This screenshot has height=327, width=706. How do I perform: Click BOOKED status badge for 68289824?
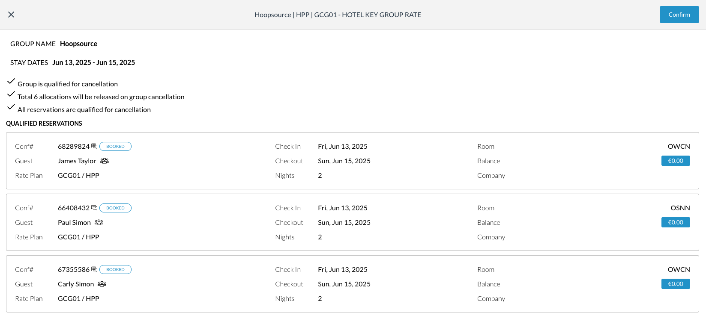(x=115, y=146)
